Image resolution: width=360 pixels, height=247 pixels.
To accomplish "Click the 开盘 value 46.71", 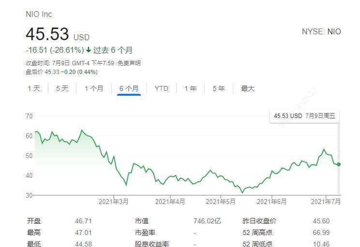I will (83, 221).
